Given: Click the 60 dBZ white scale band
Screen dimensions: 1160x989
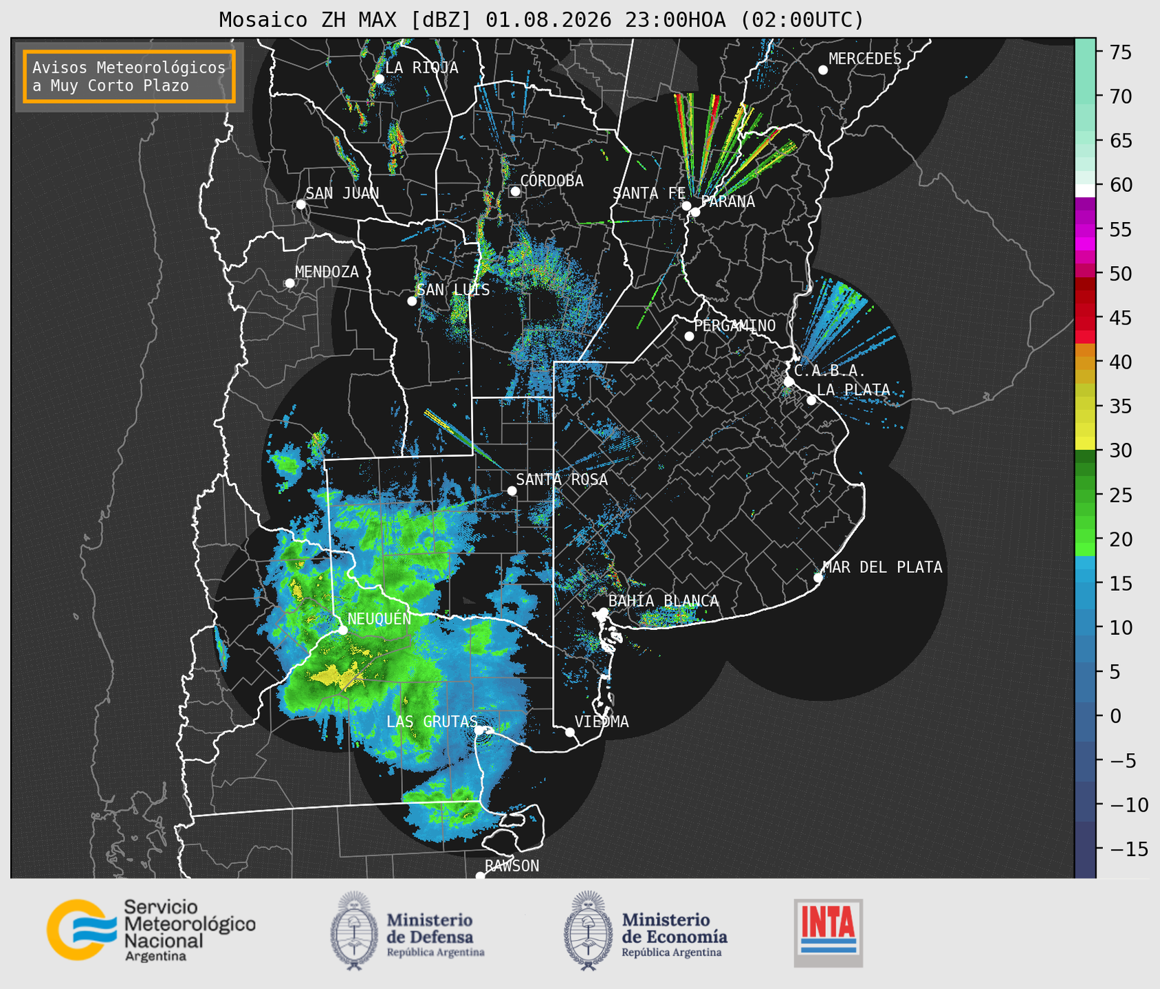Looking at the screenshot, I should pos(1085,190).
